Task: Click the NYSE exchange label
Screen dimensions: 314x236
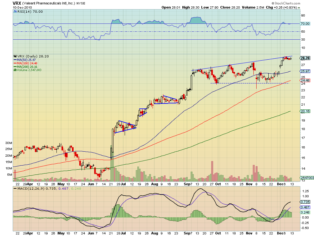Action: pyautogui.click(x=81, y=3)
